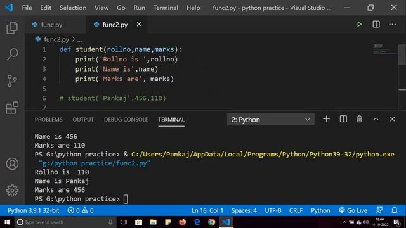
Task: Maximize panel size with up chevron
Action: [376, 119]
